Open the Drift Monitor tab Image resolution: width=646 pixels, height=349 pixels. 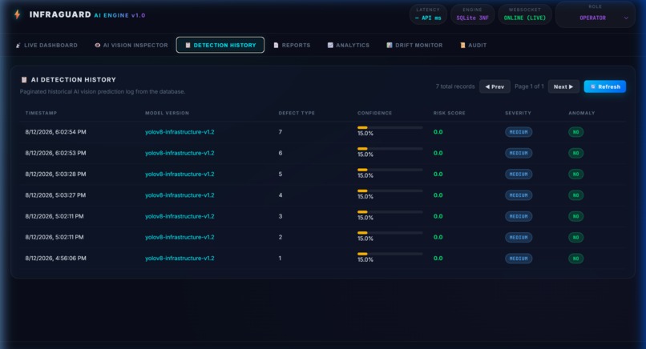(x=414, y=46)
